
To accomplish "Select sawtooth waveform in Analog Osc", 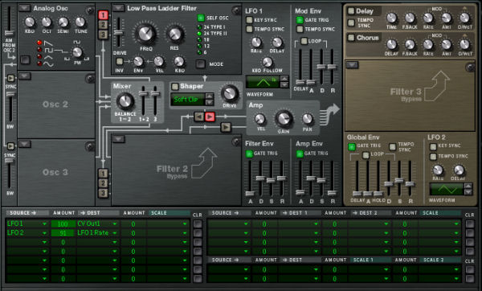I will (x=39, y=43).
